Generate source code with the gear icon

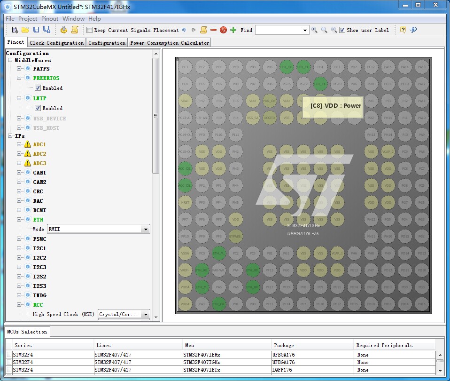64,30
